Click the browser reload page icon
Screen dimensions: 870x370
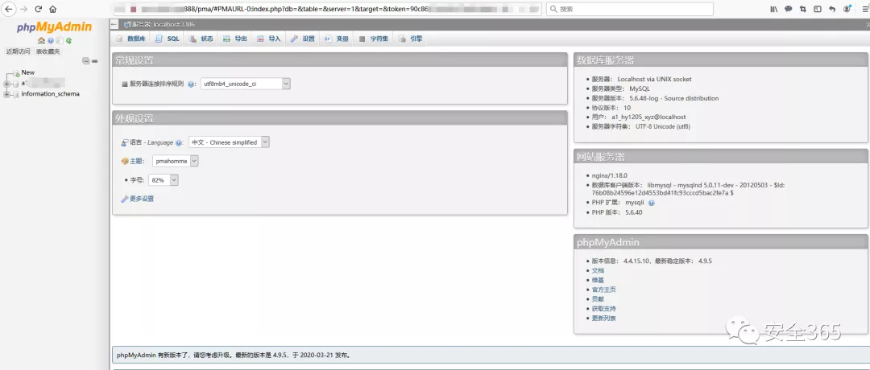pyautogui.click(x=38, y=9)
